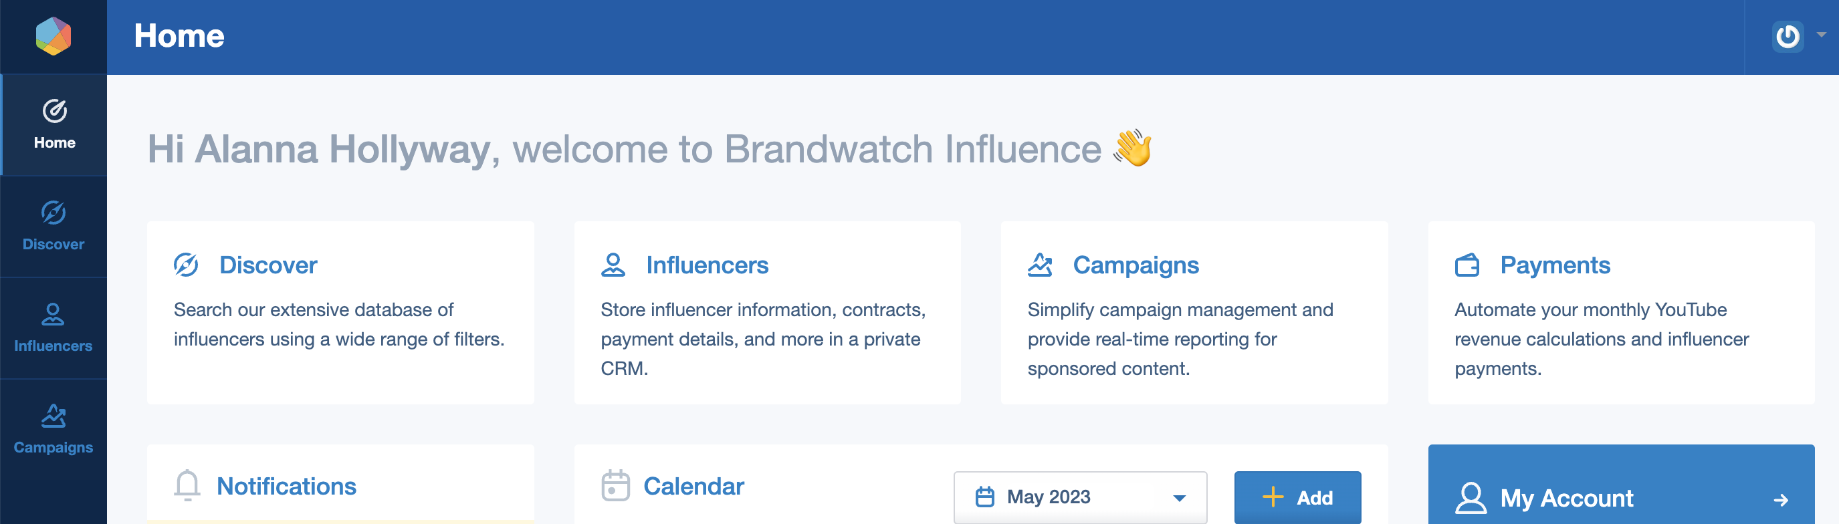The height and width of the screenshot is (524, 1839).
Task: Click the Payments card wallet icon
Action: pos(1467,265)
